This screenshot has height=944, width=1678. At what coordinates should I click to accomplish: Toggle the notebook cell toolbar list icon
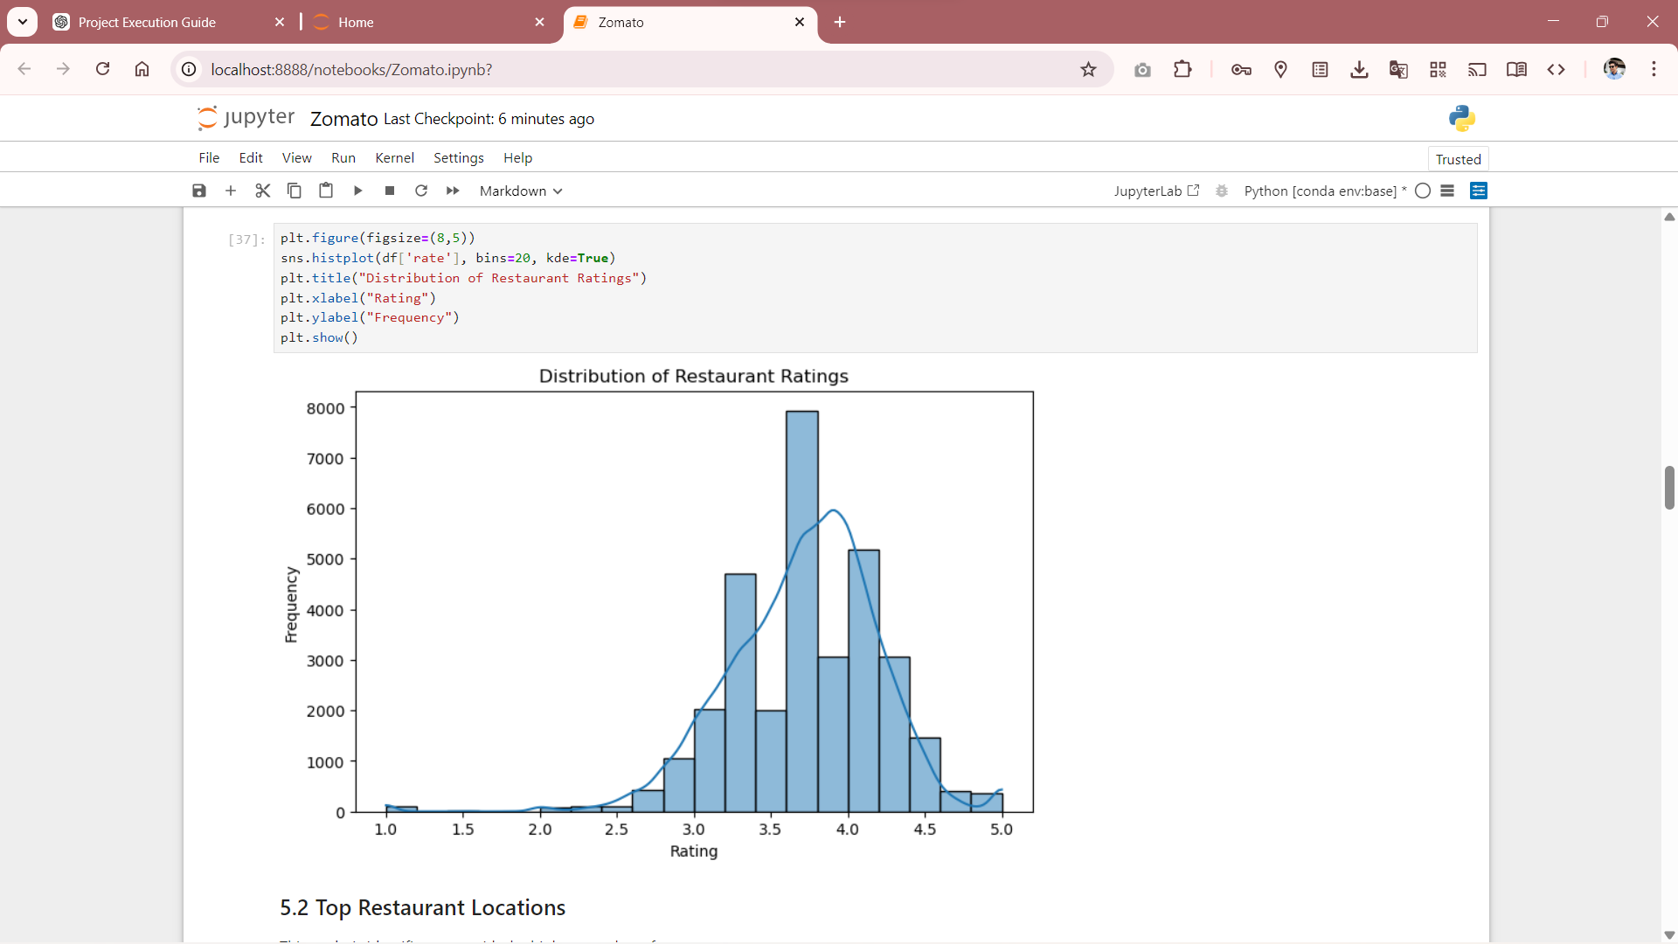point(1447,191)
